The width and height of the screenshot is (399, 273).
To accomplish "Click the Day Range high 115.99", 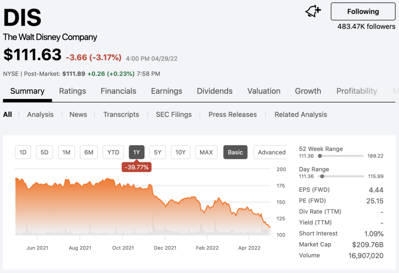I will coord(376,176).
